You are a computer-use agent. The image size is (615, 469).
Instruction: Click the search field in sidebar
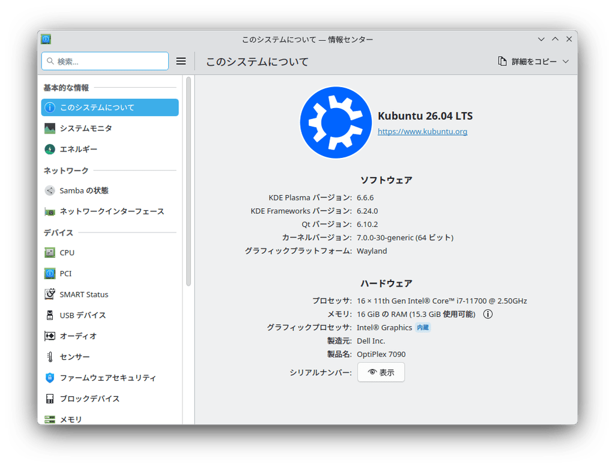pyautogui.click(x=105, y=61)
